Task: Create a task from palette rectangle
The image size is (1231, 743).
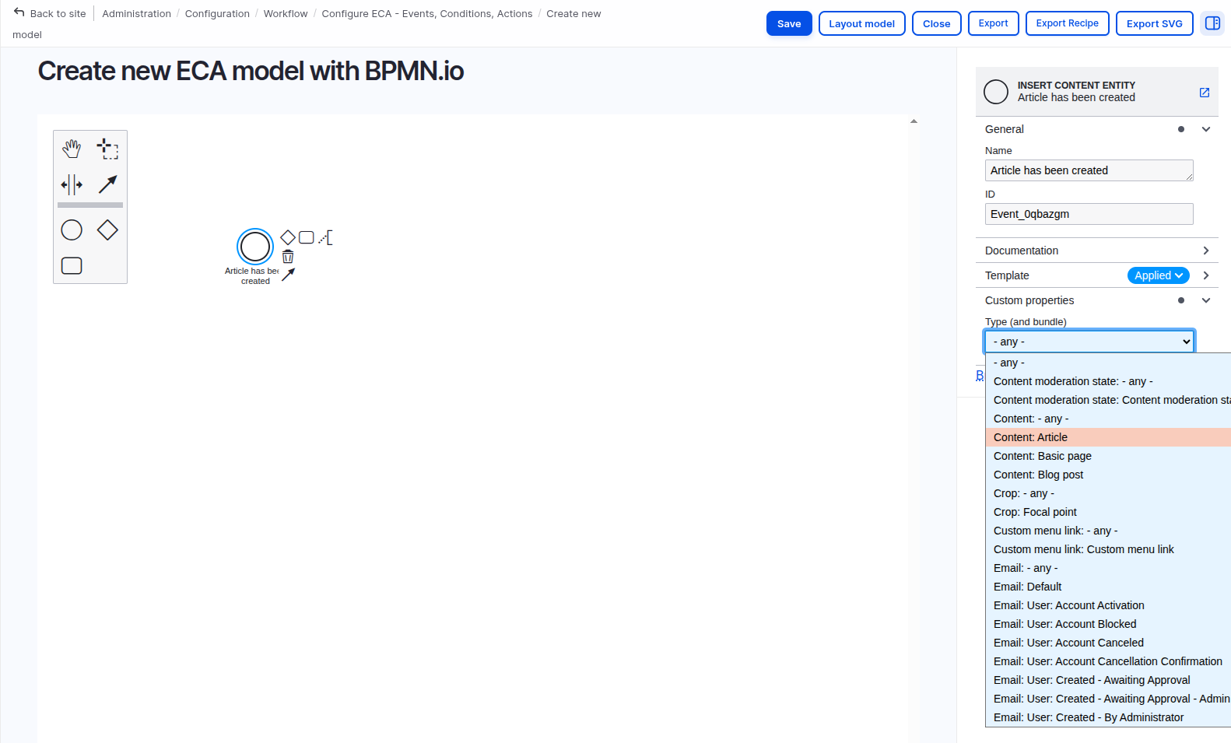Action: pyautogui.click(x=72, y=266)
